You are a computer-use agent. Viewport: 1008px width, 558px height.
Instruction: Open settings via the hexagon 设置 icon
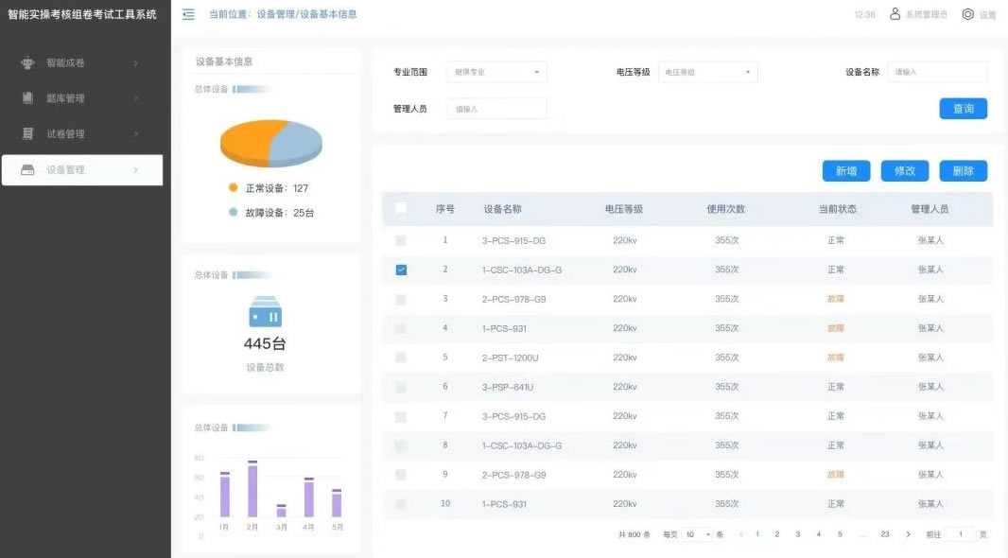pos(967,14)
